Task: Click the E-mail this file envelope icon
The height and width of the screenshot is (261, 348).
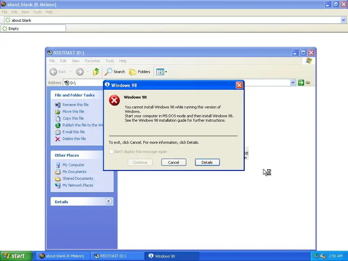Action: point(58,132)
